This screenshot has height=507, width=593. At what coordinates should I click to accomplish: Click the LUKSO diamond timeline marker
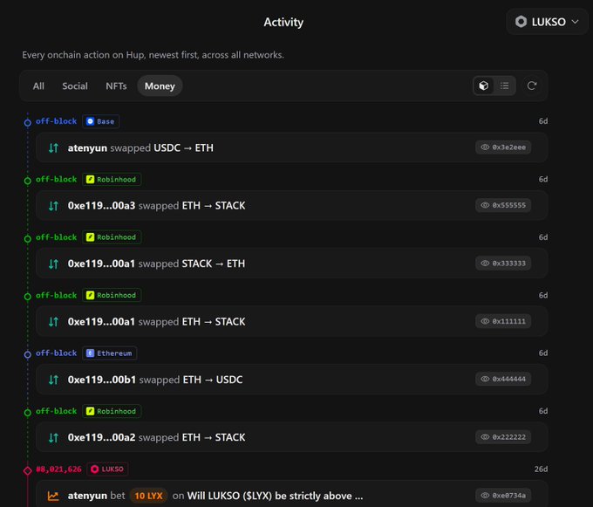[28, 470]
